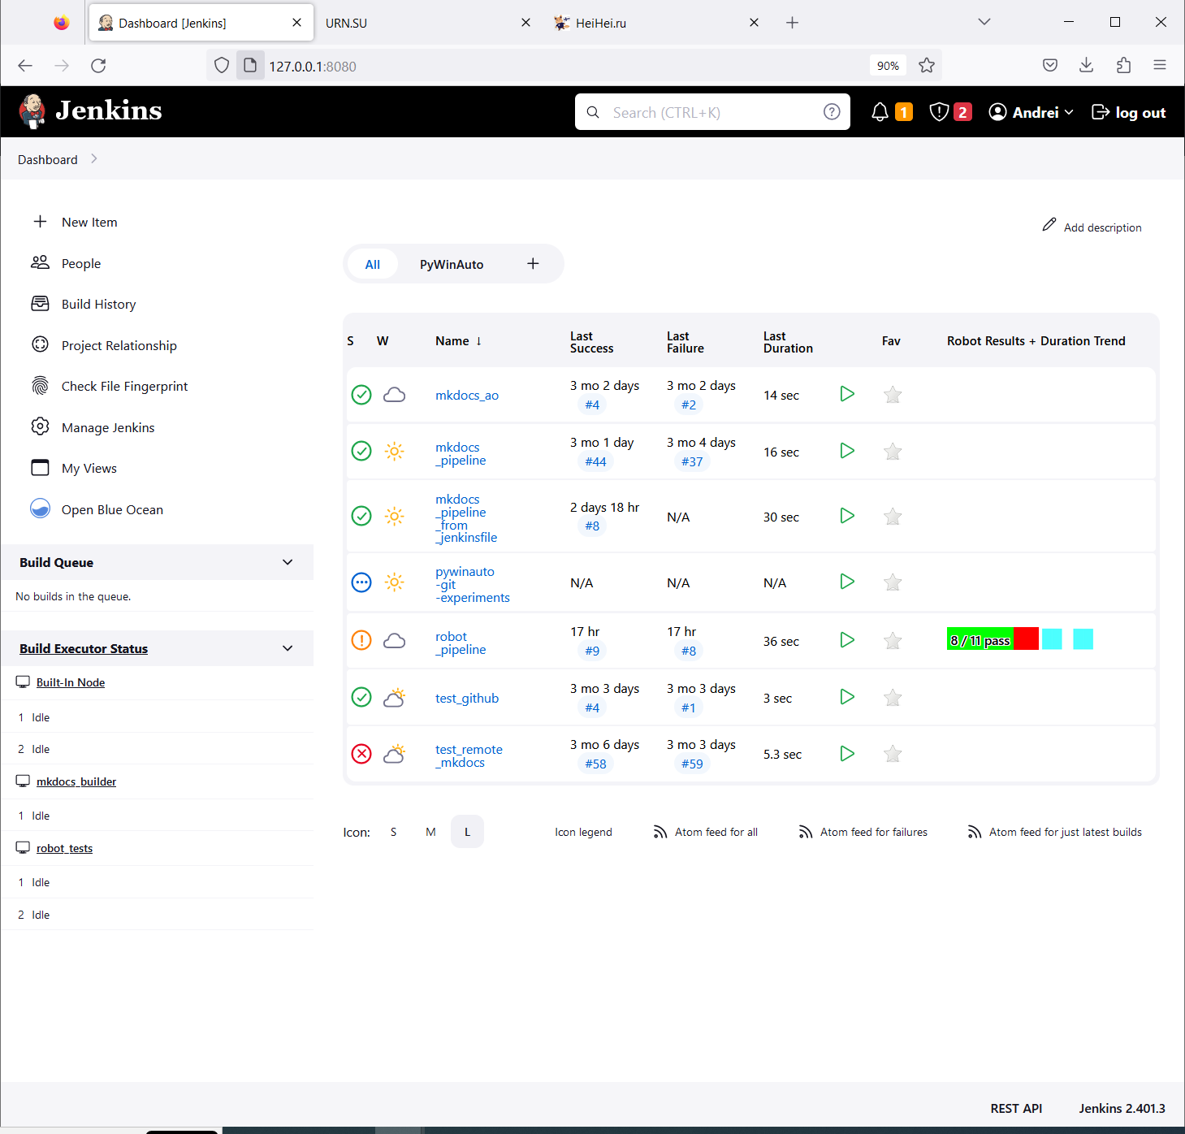
Task: Open the Firefox extensions puzzle icon
Action: [x=1123, y=66]
